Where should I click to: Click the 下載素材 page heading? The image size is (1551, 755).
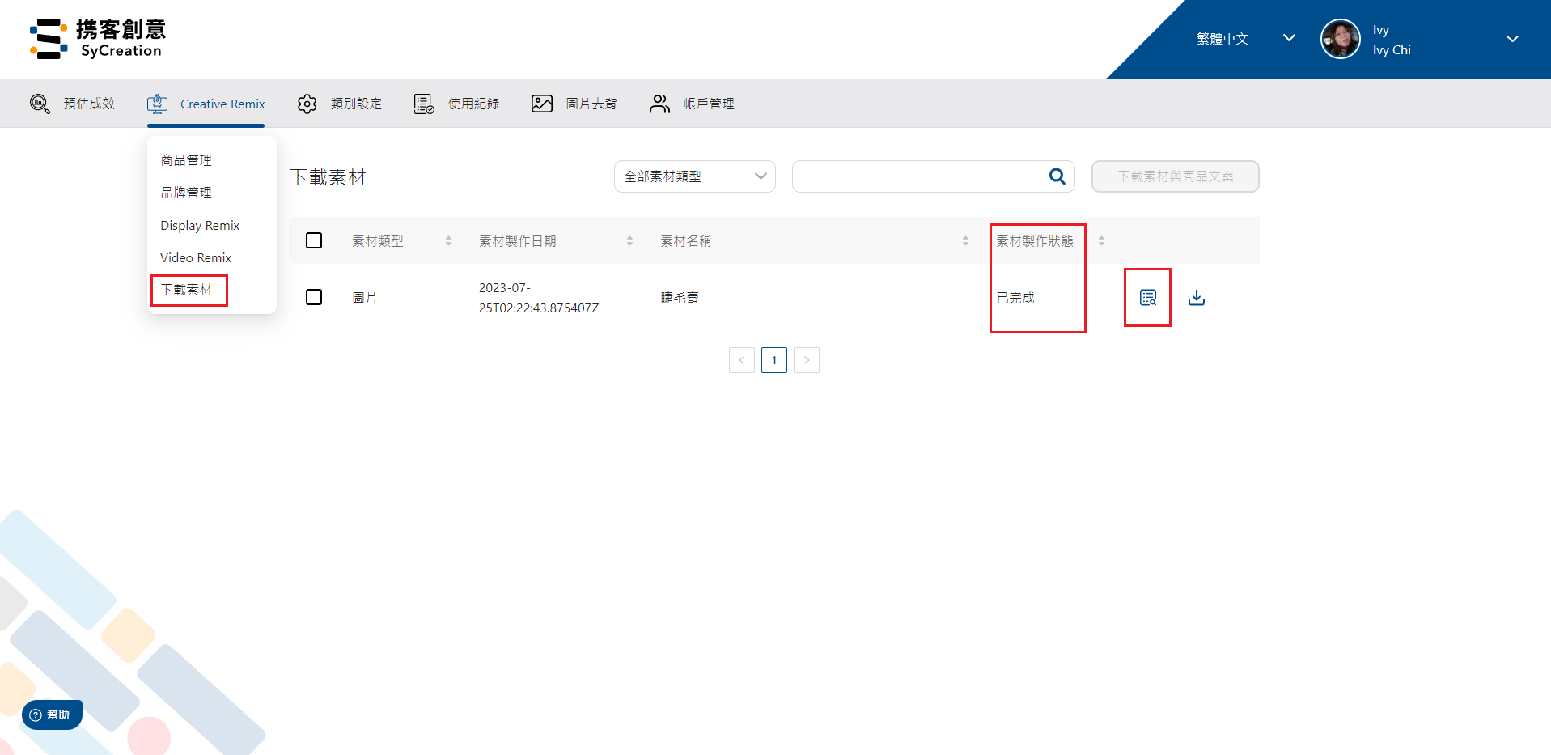[x=328, y=177]
